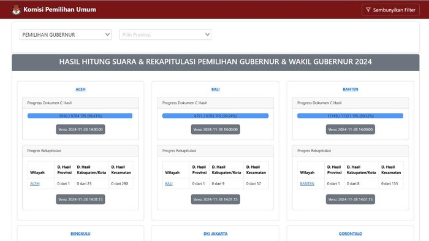Click "0 dari 23" in Aceh table
Viewport: 429px width, 241px height.
84,184
